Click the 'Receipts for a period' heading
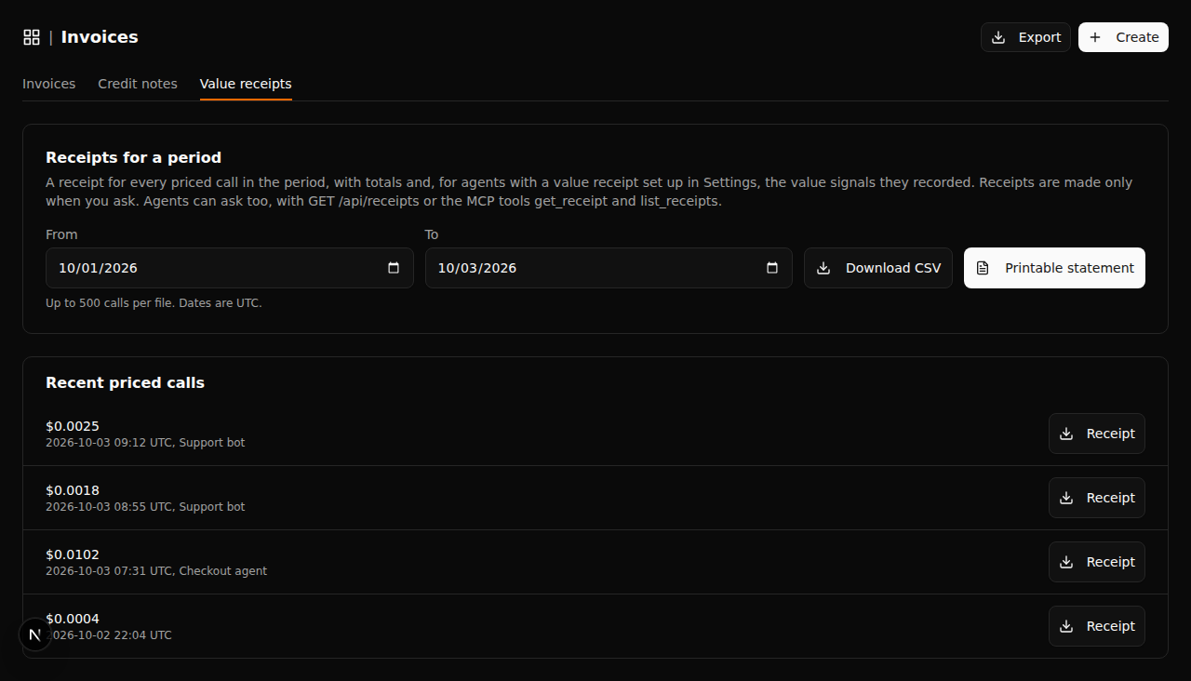The image size is (1191, 681). [x=133, y=157]
